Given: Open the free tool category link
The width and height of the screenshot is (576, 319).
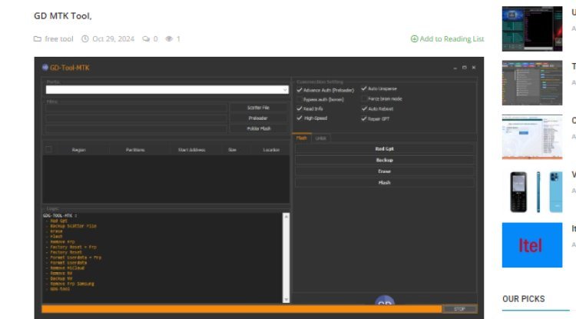Looking at the screenshot, I should (59, 38).
